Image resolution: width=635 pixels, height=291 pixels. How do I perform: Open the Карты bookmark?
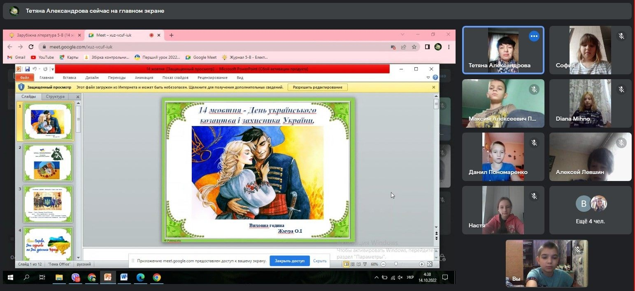(69, 57)
